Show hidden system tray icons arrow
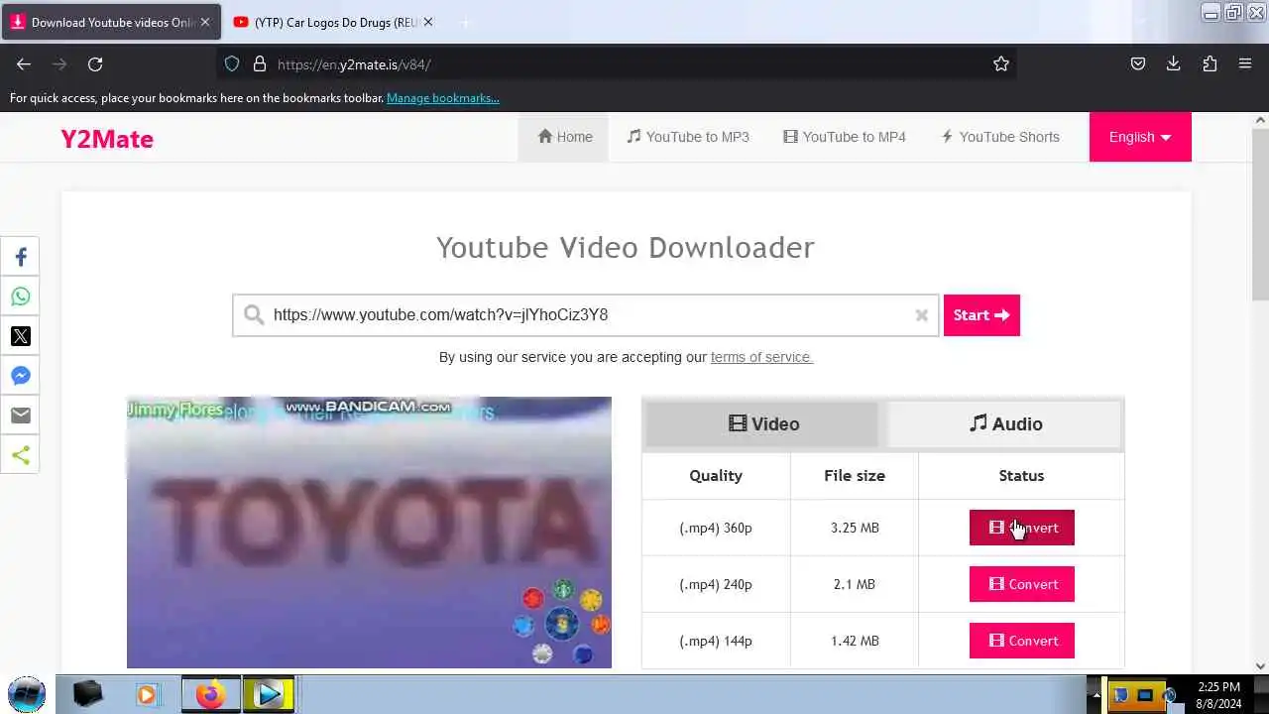1269x714 pixels. tap(1095, 695)
